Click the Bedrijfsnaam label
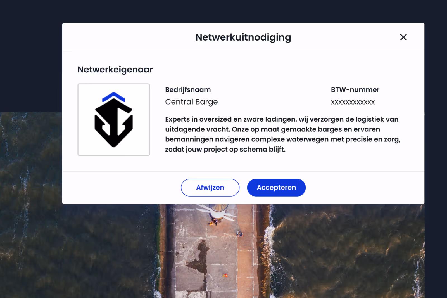This screenshot has width=447, height=298. coord(188,90)
